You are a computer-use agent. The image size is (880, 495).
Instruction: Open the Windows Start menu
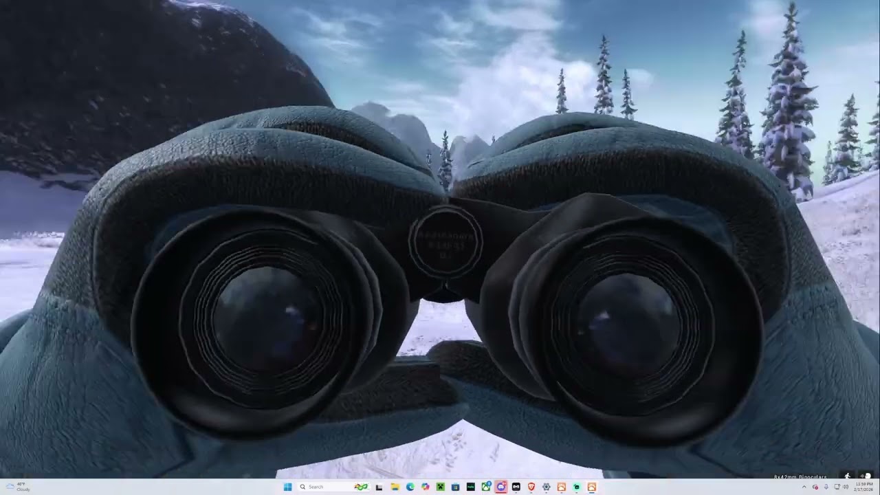tap(287, 487)
